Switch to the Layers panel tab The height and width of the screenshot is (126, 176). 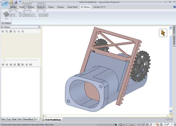coord(10,119)
